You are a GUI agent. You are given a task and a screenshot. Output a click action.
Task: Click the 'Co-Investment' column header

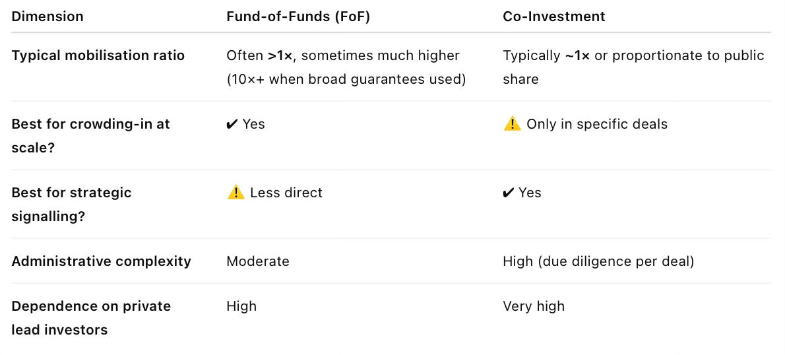click(553, 16)
